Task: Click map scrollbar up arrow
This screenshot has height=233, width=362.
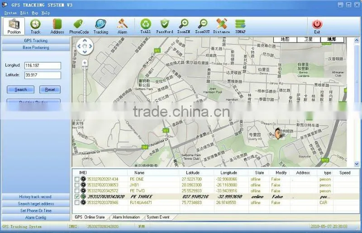Action: (x=357, y=40)
